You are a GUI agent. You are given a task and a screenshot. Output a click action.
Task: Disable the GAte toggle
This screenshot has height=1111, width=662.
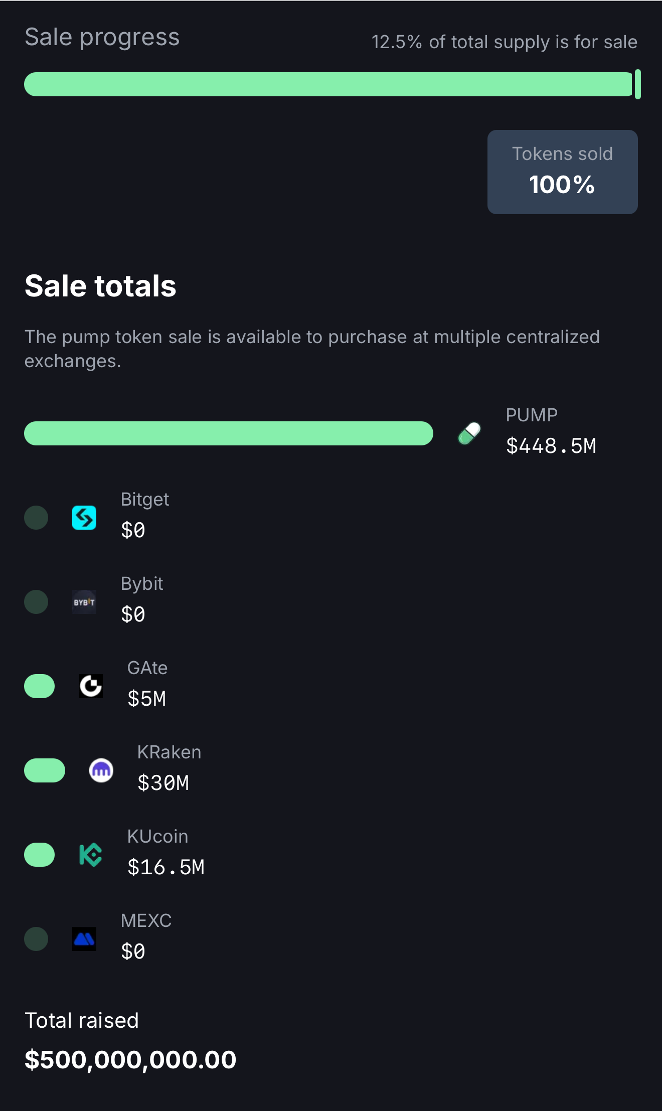[x=39, y=687]
